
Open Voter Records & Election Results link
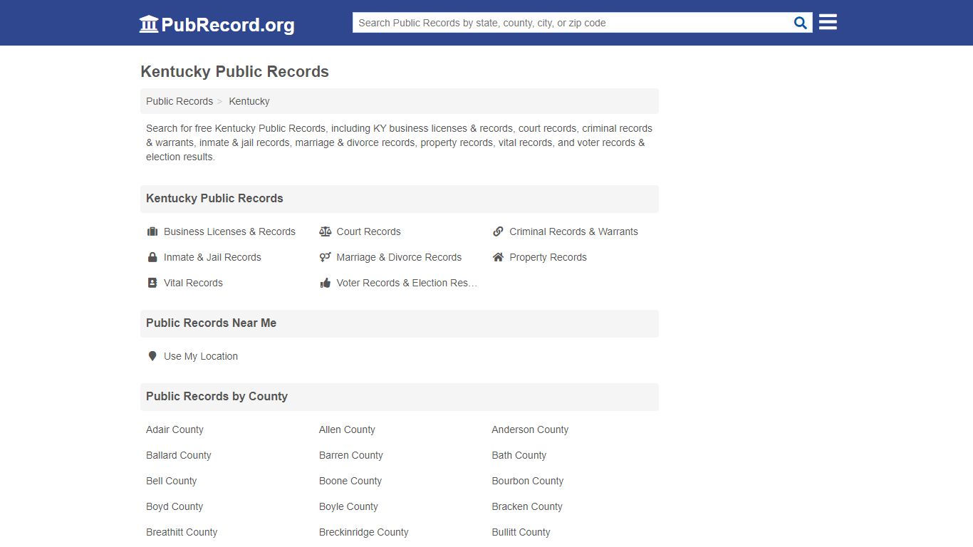tap(407, 283)
